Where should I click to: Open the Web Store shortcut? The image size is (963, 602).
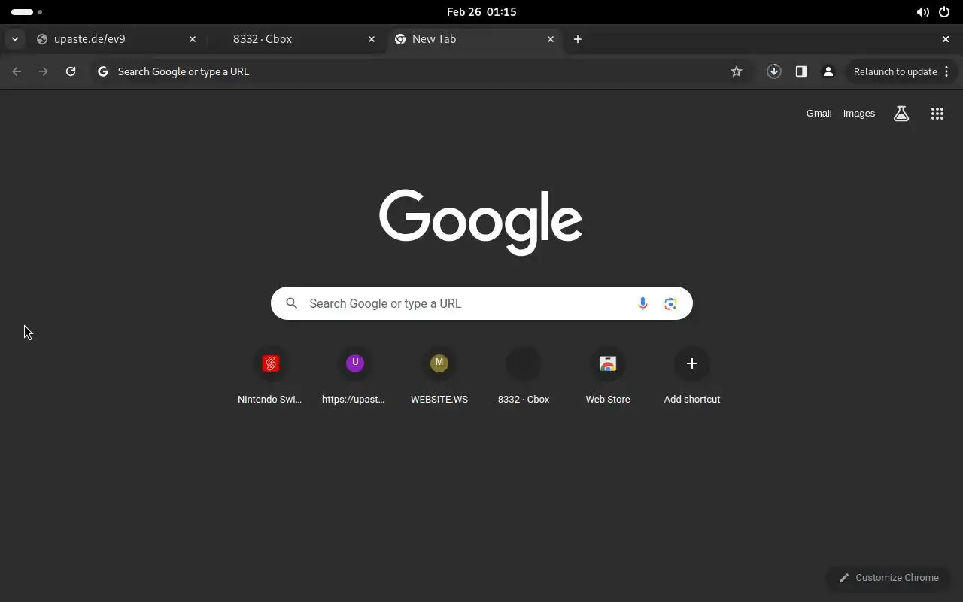pos(608,376)
